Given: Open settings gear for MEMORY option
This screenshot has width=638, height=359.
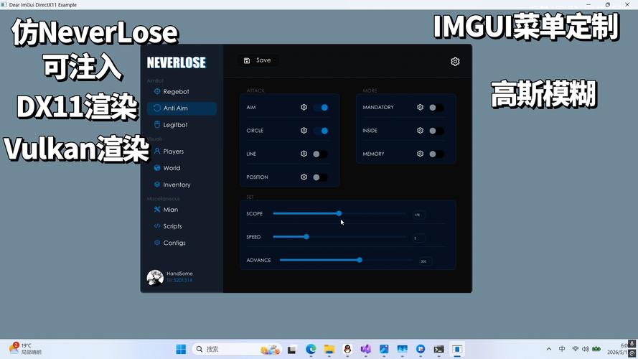Looking at the screenshot, I should [x=421, y=154].
